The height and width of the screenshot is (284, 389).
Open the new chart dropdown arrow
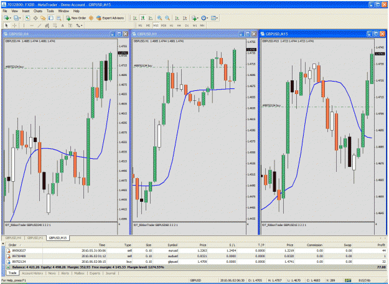point(10,18)
